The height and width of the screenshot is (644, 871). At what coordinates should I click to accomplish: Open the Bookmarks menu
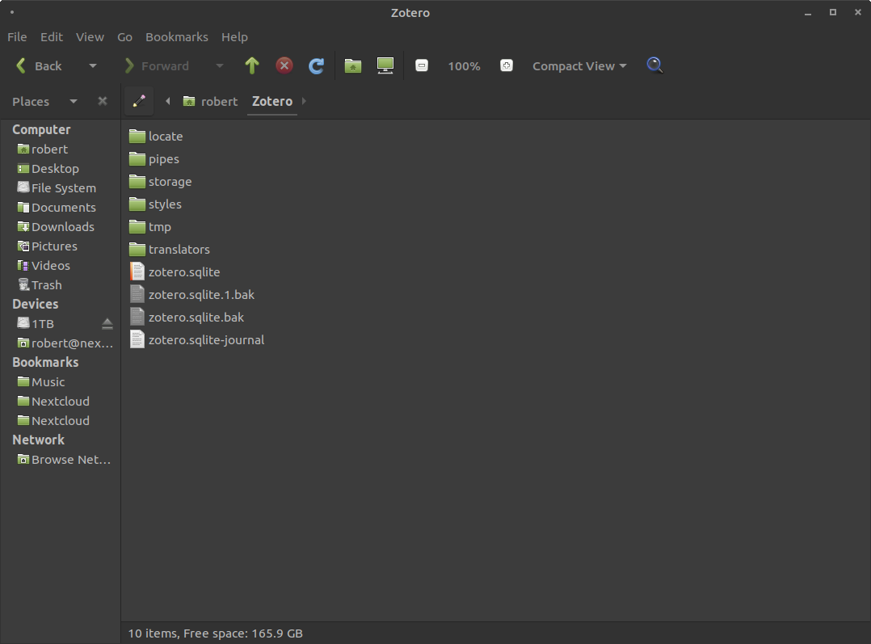pyautogui.click(x=176, y=36)
